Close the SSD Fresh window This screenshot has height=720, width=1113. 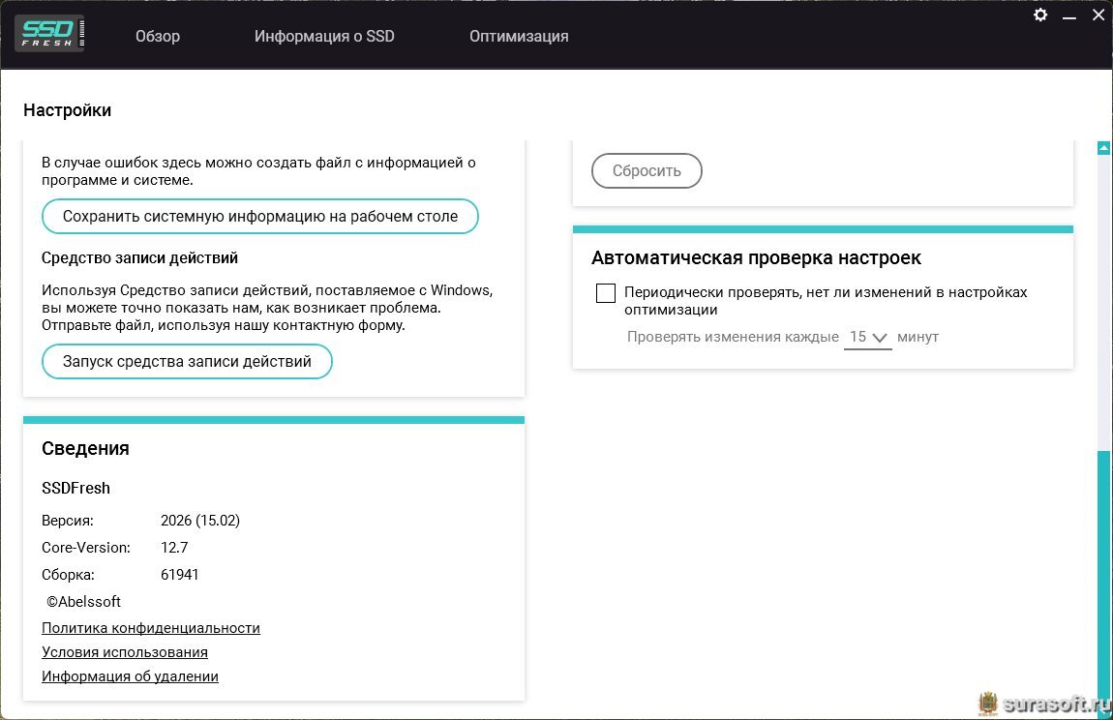pos(1098,15)
